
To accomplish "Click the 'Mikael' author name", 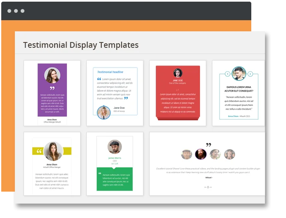I will coord(208,178).
